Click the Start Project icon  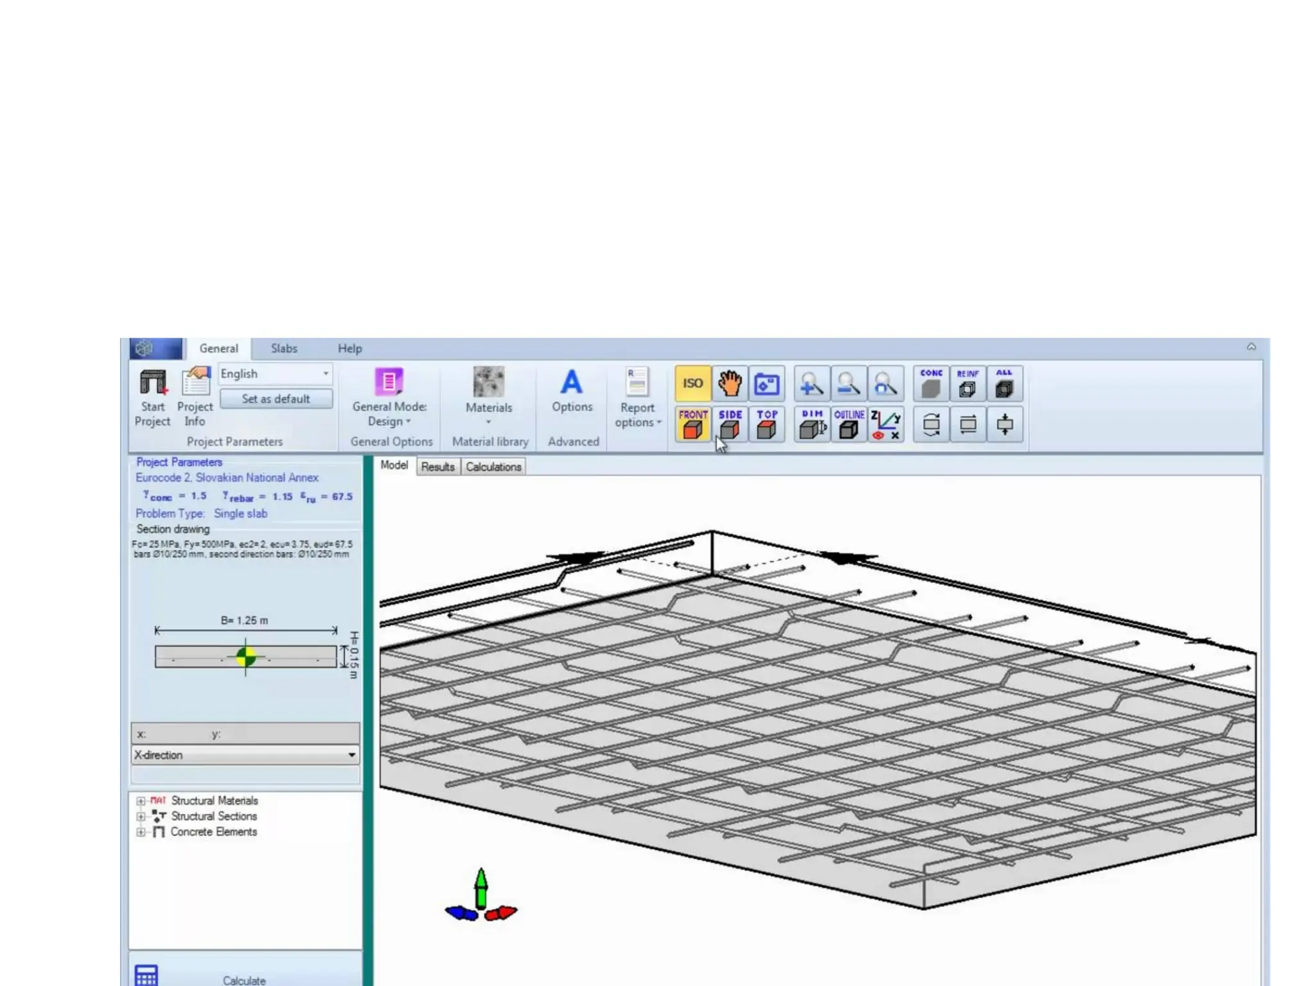coord(153,397)
